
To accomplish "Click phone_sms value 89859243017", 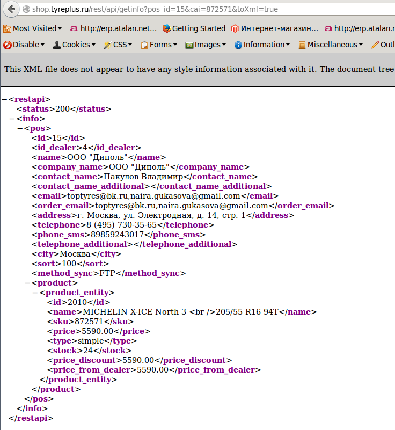I will [x=118, y=235].
